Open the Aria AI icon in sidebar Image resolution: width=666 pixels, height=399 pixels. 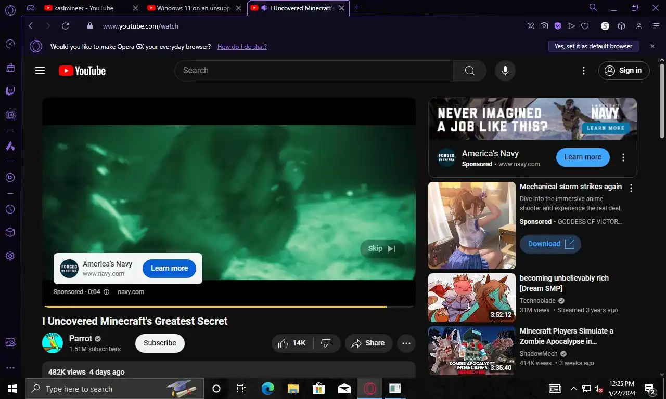coord(10,147)
